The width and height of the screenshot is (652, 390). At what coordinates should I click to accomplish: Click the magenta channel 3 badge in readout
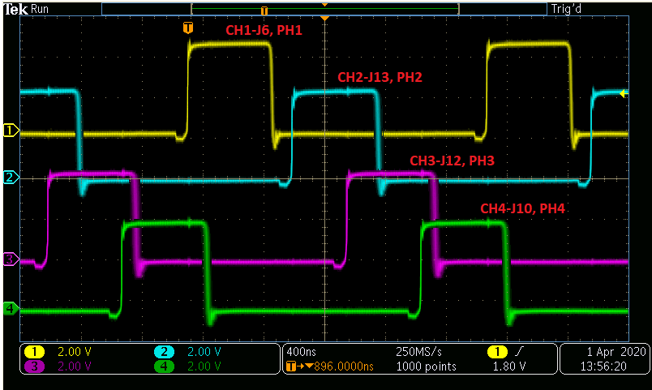tap(35, 366)
